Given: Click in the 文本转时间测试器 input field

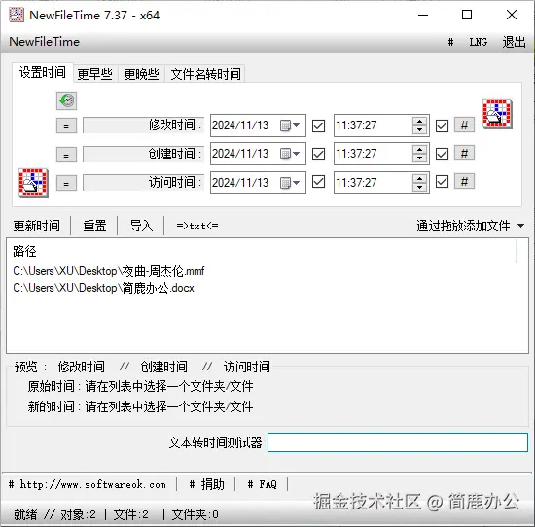Looking at the screenshot, I should pos(398,442).
